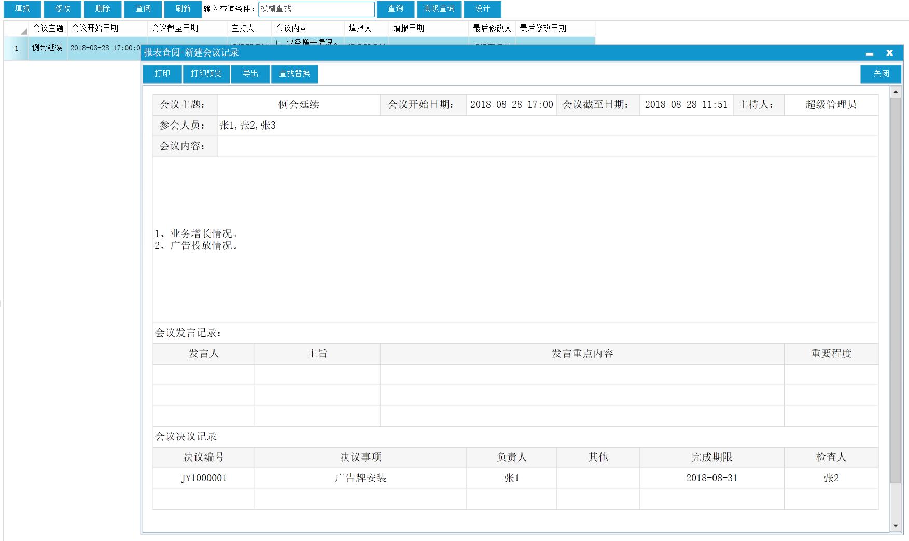This screenshot has height=541, width=909.
Task: Open 打印预览 print preview
Action: point(206,74)
